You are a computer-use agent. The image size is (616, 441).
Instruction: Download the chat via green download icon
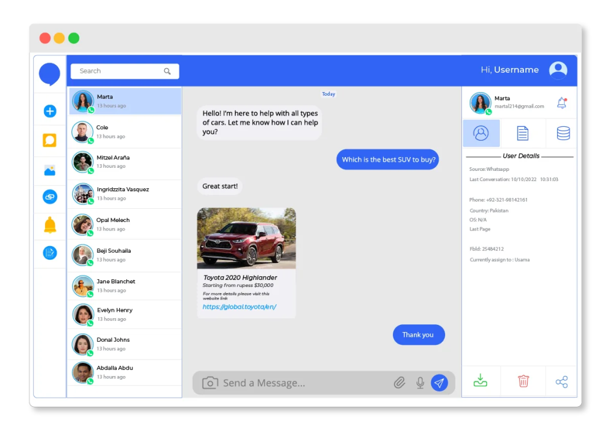tap(480, 381)
